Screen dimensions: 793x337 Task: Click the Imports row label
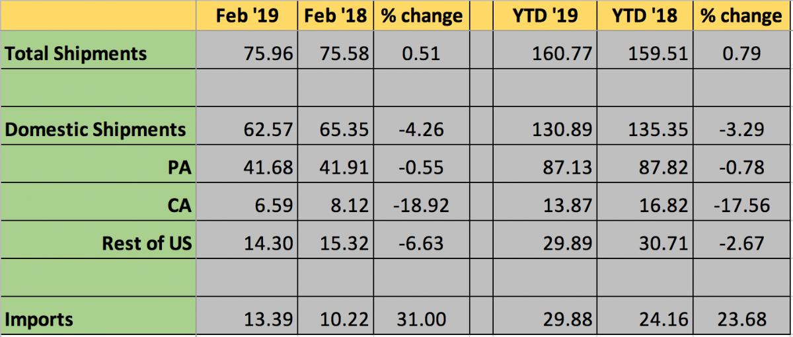39,320
